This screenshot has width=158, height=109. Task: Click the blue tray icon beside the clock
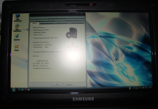click(146, 88)
